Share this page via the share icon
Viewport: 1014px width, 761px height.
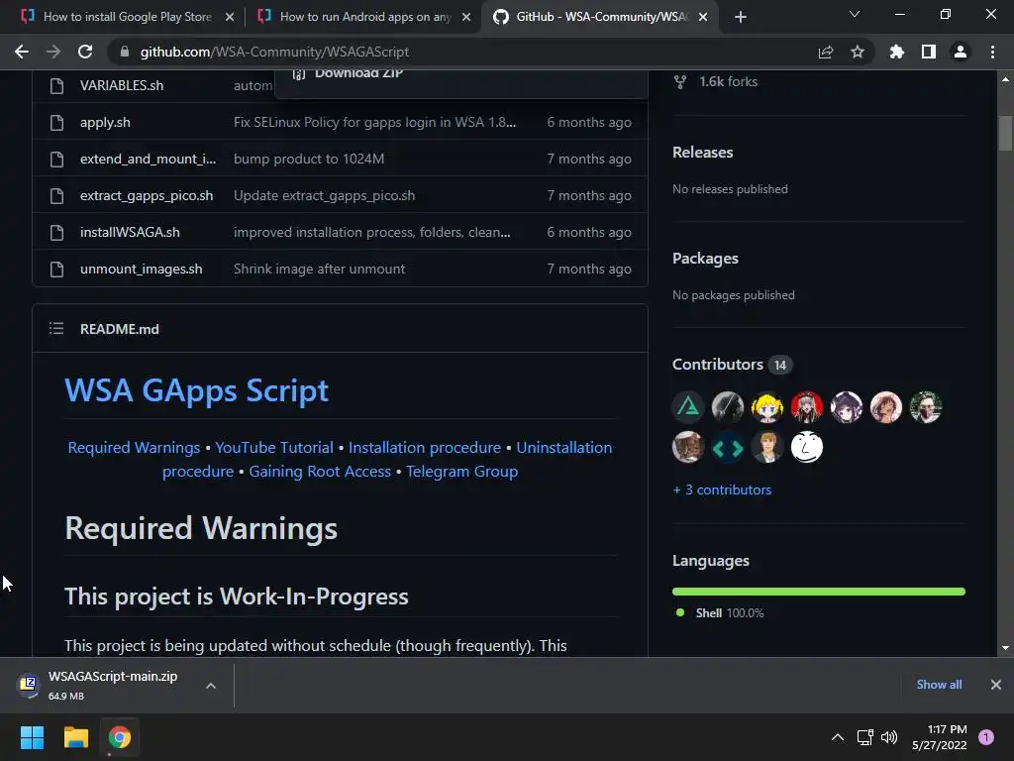click(825, 52)
